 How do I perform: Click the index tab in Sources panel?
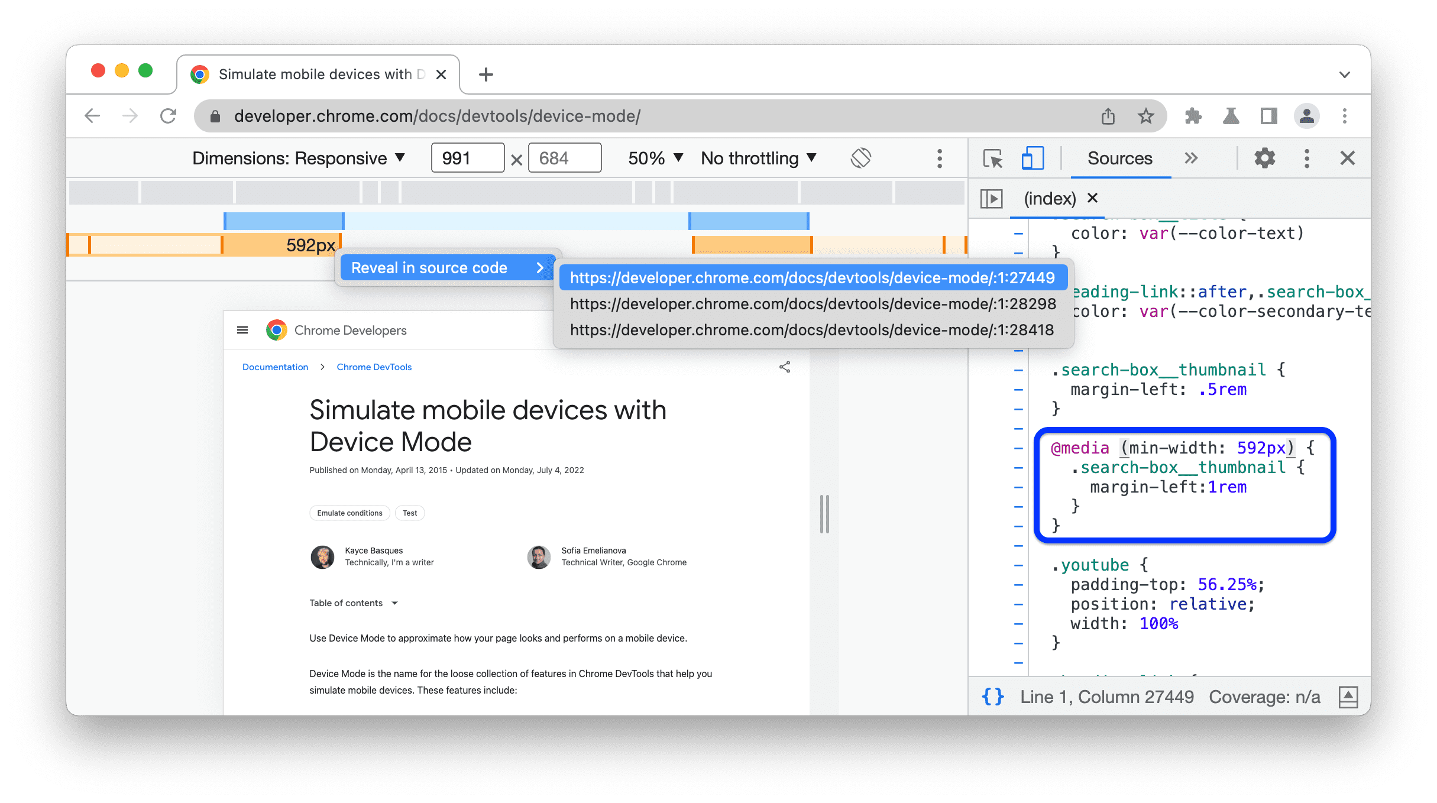[x=1048, y=198]
